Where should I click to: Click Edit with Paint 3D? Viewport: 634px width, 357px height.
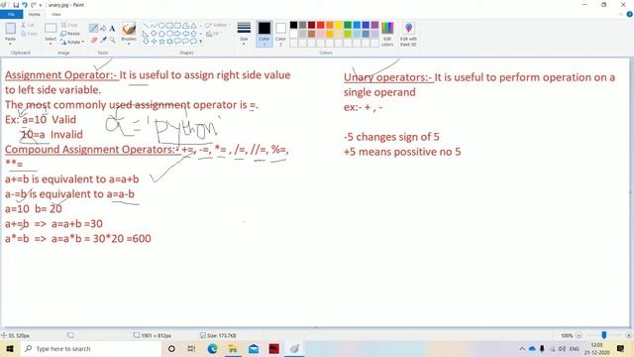[408, 34]
